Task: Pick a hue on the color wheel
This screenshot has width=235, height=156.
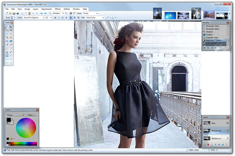Action: (x=26, y=128)
